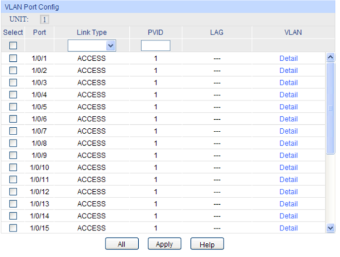Screen dimensions: 340x257
Task: Select the checkbox for port 1/0/1
Action: point(12,58)
